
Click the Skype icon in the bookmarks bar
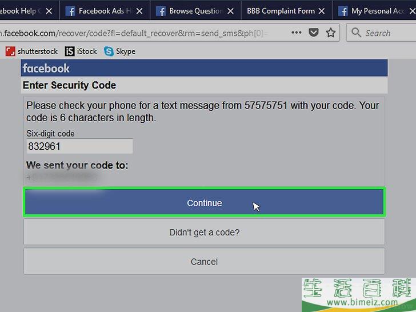coord(109,51)
